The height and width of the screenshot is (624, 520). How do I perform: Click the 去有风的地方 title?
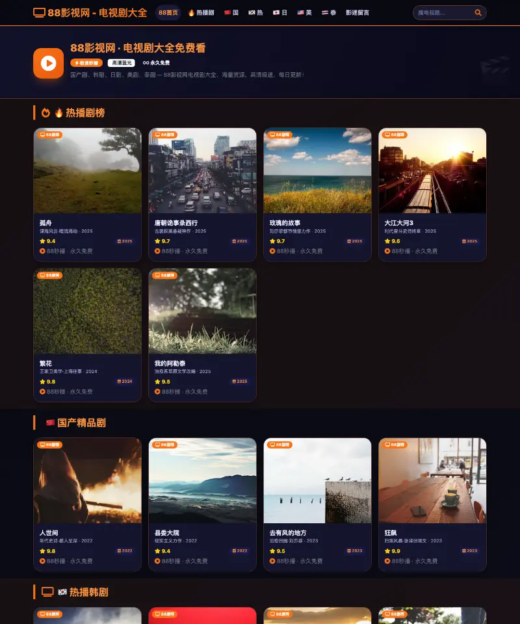tap(288, 533)
